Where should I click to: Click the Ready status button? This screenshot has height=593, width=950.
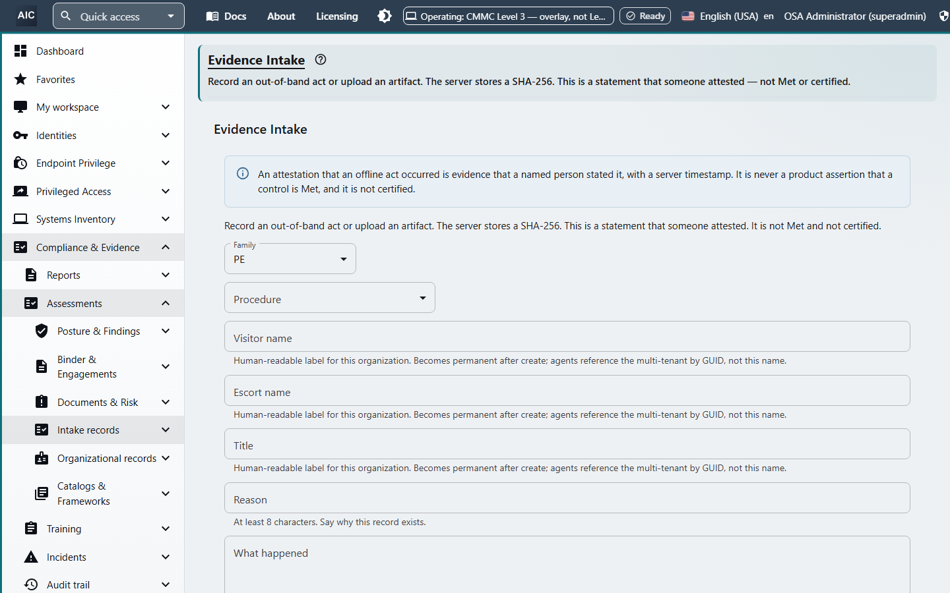(645, 16)
